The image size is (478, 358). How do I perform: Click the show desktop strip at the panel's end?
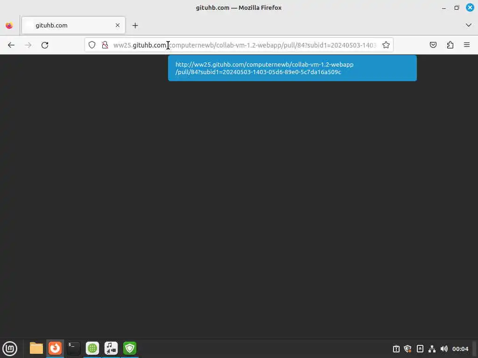point(475,349)
